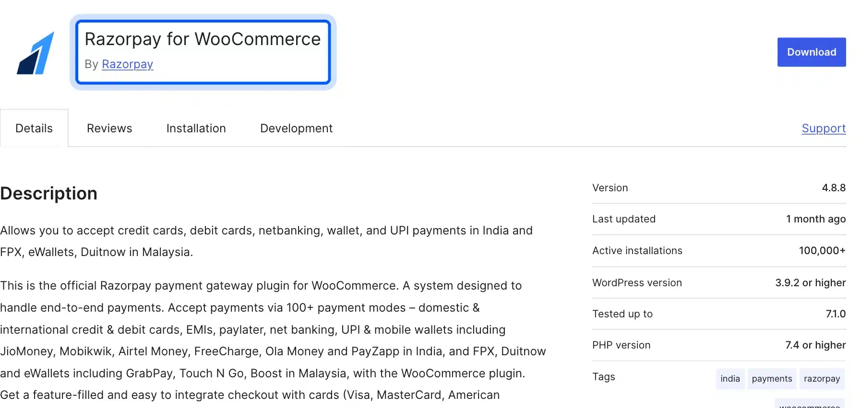Click the Active installations label
This screenshot has width=861, height=408.
click(637, 251)
